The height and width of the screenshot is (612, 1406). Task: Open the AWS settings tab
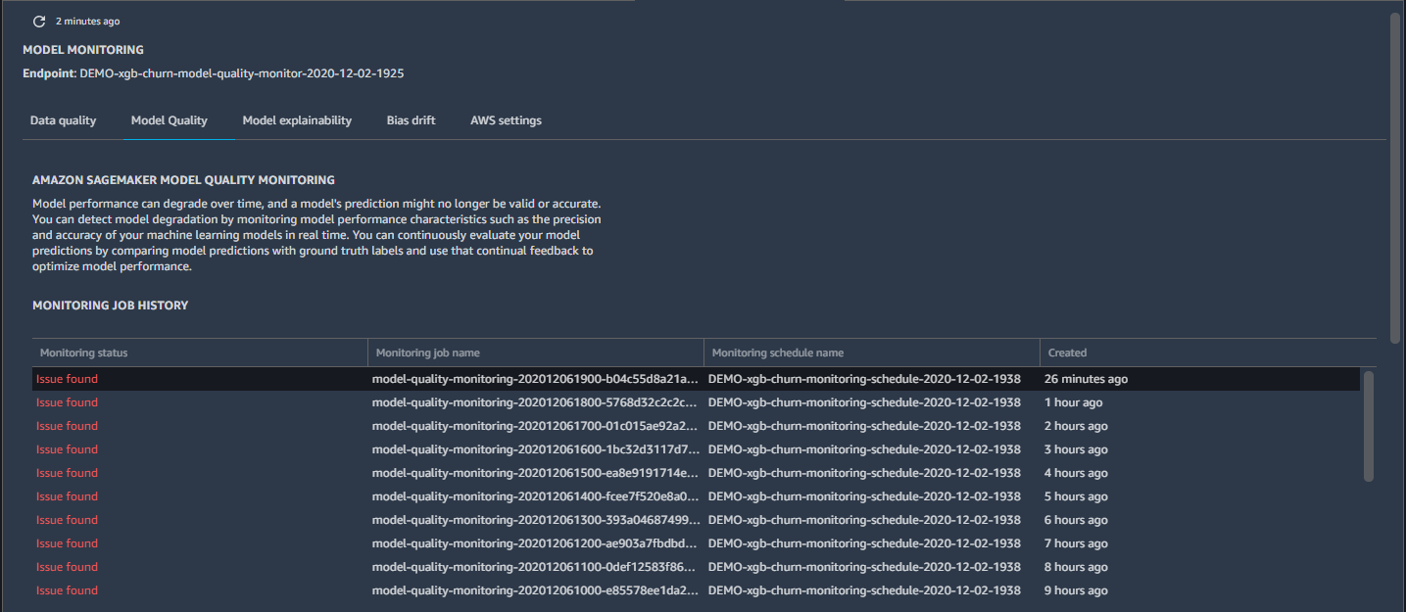[506, 119]
